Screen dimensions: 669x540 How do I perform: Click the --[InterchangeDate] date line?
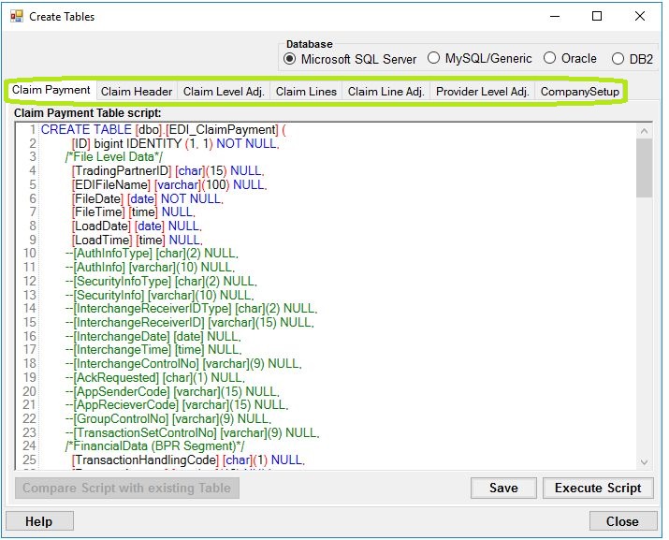tap(153, 336)
